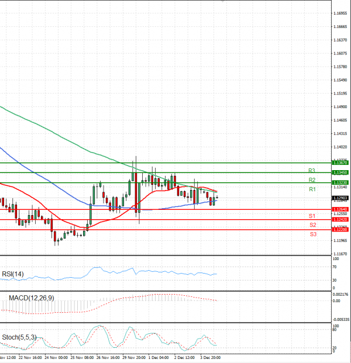
Task: Select the Stoch(5,5,3) indicator label
Action: click(18, 337)
